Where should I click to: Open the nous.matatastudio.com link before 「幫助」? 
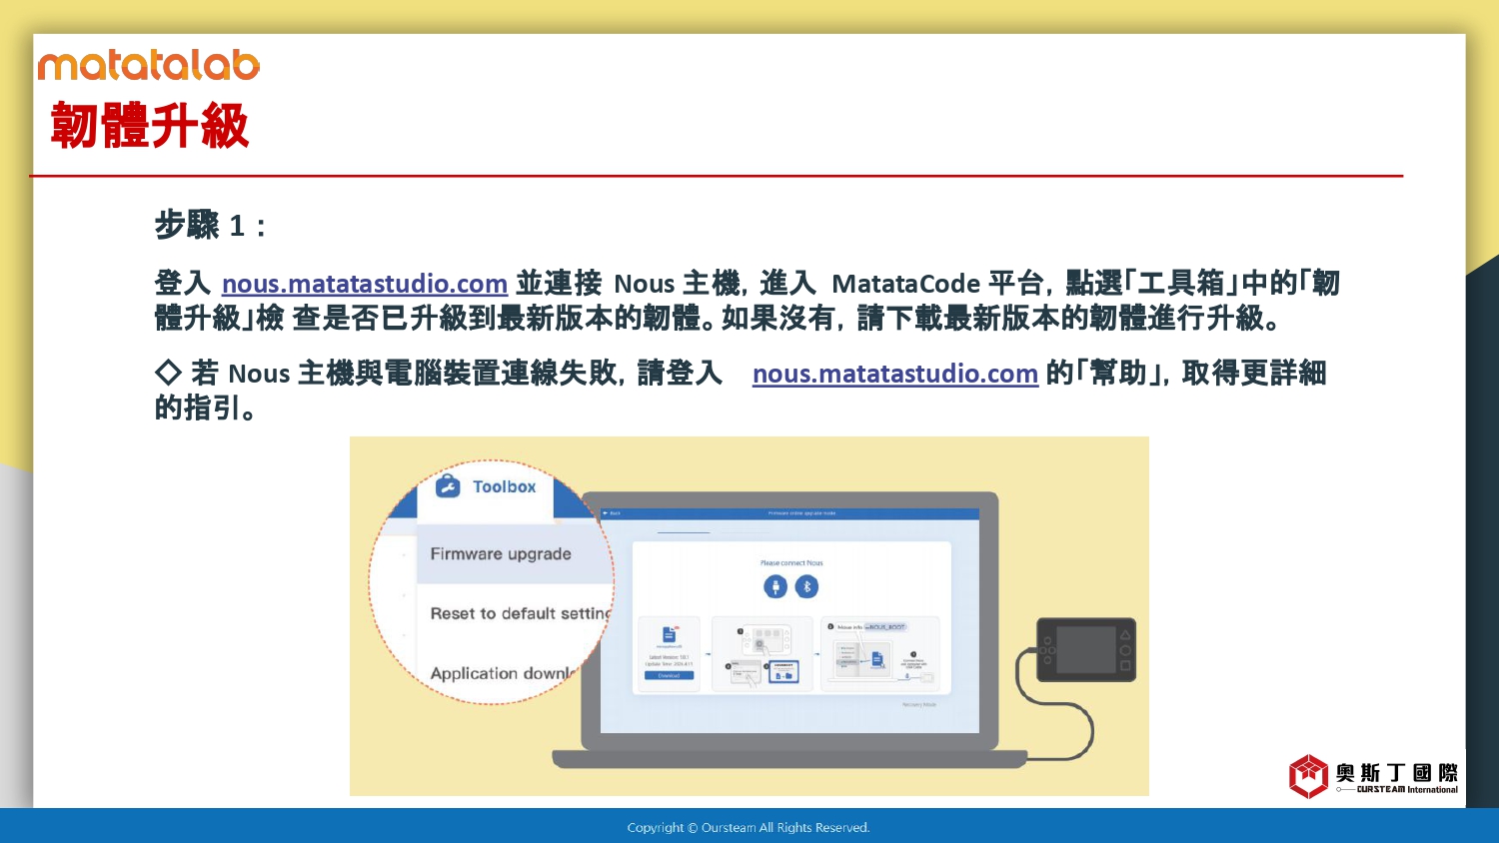tap(895, 374)
